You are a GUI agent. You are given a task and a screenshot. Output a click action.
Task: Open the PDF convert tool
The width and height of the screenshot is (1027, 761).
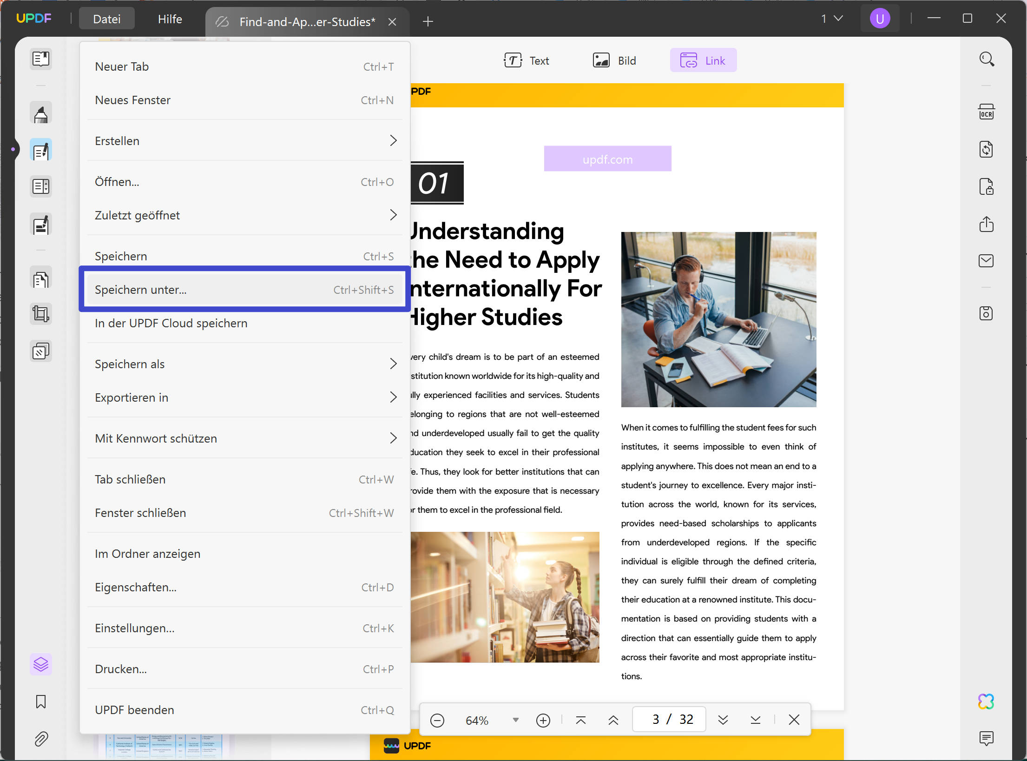coord(987,149)
